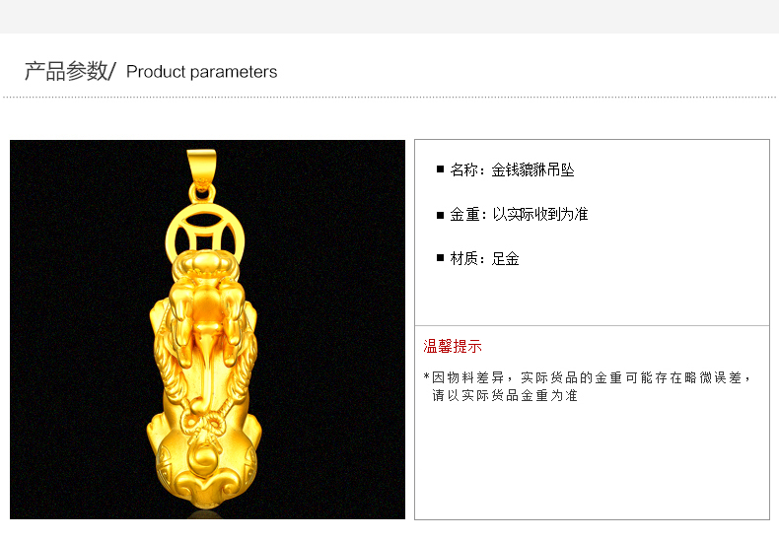The height and width of the screenshot is (539, 779).
Task: Click the gray banner at page top
Action: 389,17
